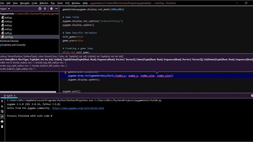Open tut6.py in the project tree
This screenshot has height=142, width=253.
pyautogui.click(x=8, y=29)
